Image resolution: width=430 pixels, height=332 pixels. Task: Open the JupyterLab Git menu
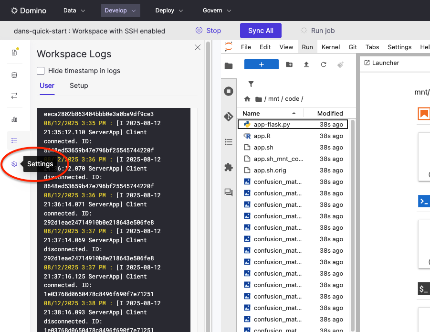click(x=353, y=47)
